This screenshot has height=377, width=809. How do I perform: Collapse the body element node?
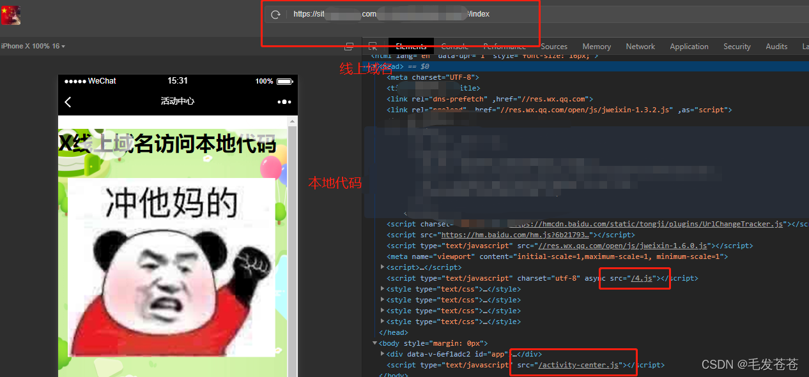[374, 343]
